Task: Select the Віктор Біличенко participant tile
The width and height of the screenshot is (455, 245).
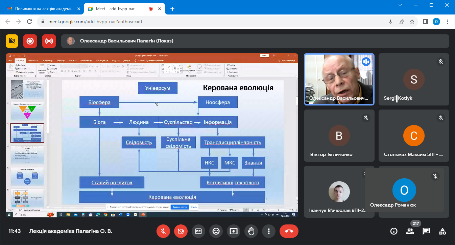Action: point(339,135)
